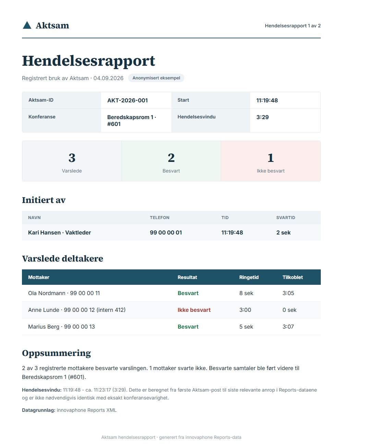Viewport: 377px width, 445px height.
Task: Click the TID column header
Action: tap(225, 218)
